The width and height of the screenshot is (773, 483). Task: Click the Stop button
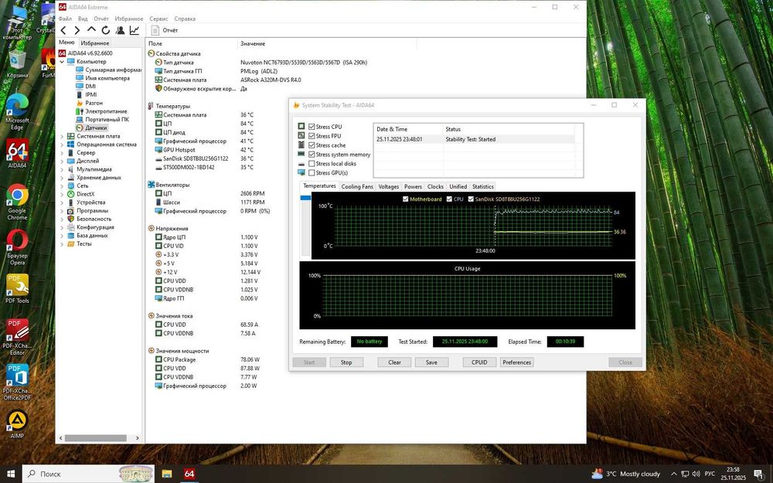click(x=346, y=362)
